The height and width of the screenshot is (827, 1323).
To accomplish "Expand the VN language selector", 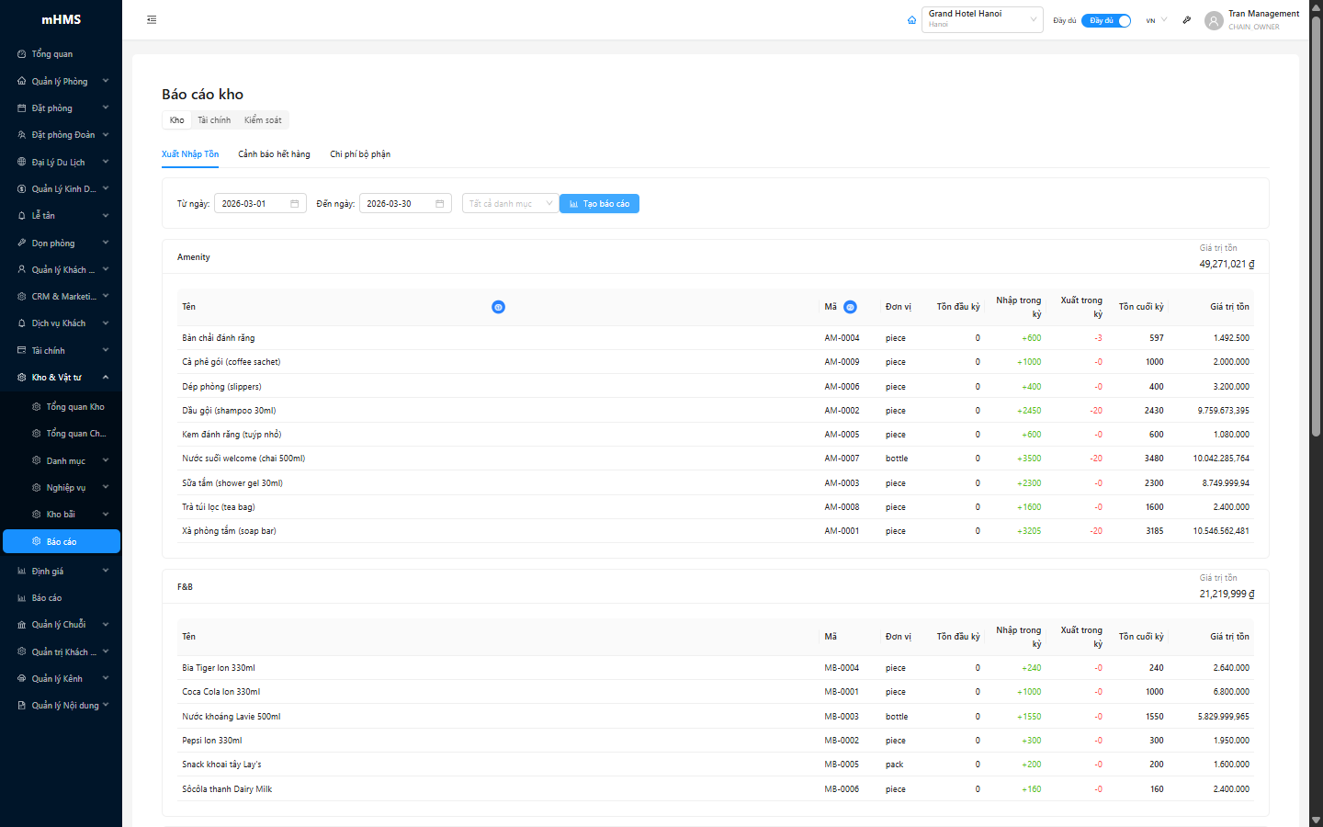I will pyautogui.click(x=1156, y=20).
